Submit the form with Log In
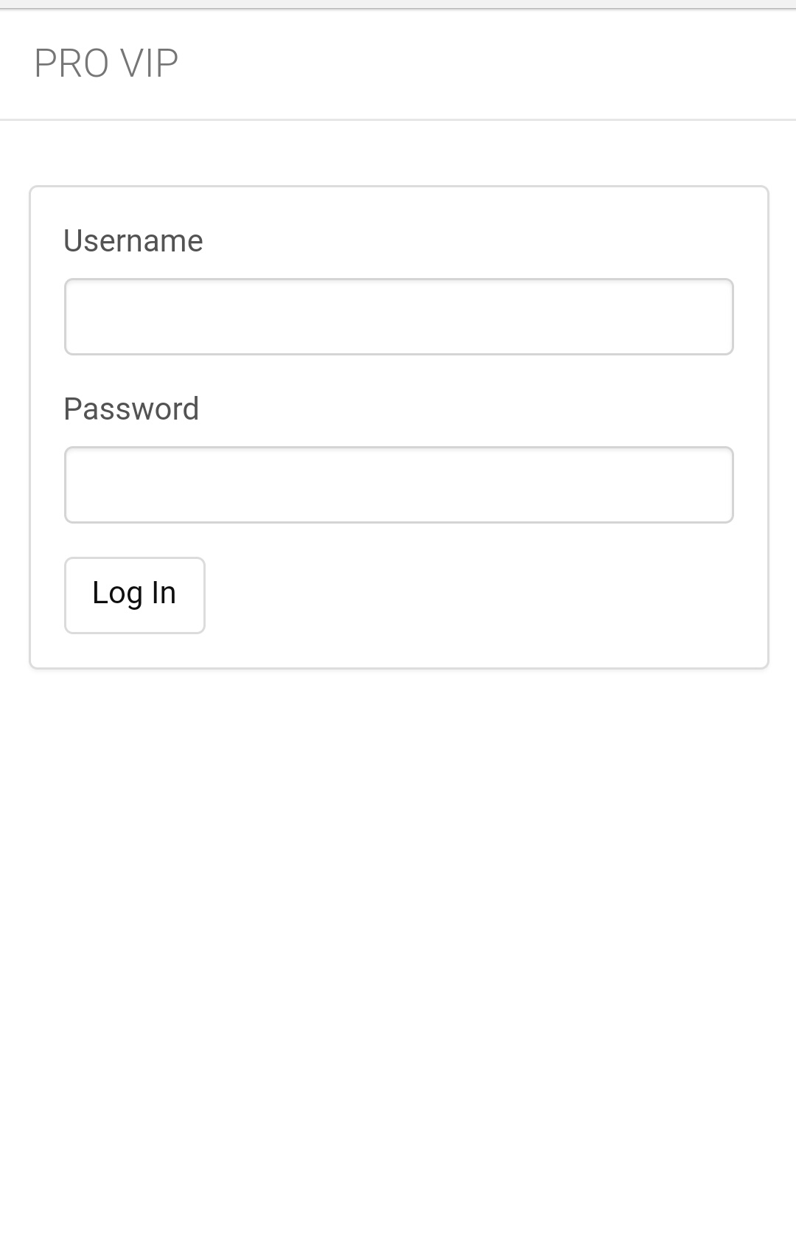796x1247 pixels. [x=134, y=594]
